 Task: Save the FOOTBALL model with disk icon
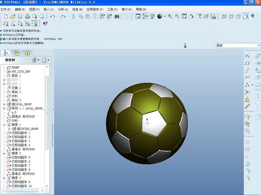tap(20, 16)
